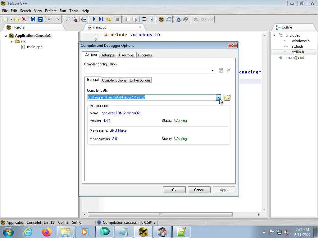
Task: Click the Compile and Run icon
Action: coord(101,19)
